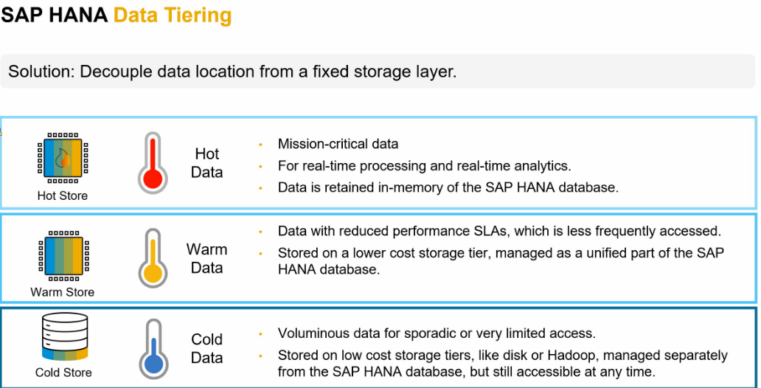The width and height of the screenshot is (761, 388).
Task: Click the "SAP HANA Data Tiering" title
Action: click(117, 15)
